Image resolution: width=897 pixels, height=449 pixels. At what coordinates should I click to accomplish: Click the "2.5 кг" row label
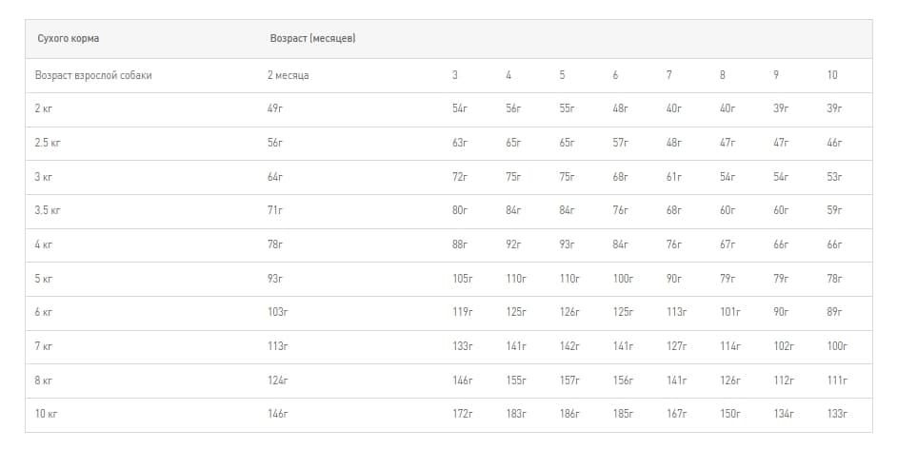[x=48, y=143]
